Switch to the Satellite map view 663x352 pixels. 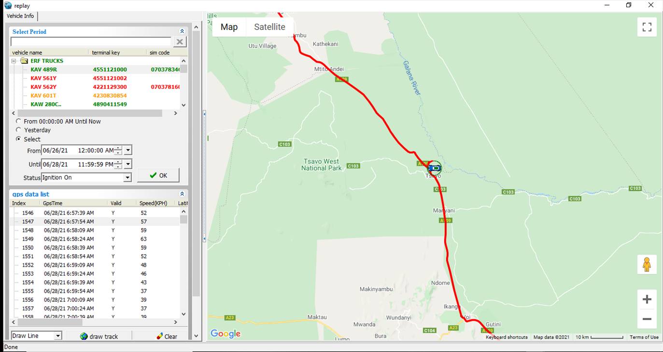pyautogui.click(x=269, y=27)
